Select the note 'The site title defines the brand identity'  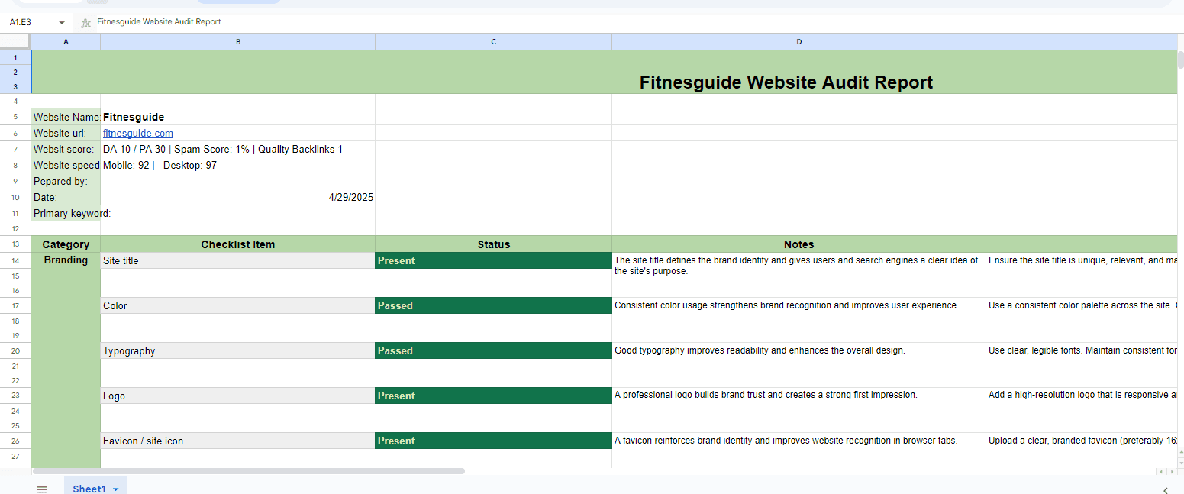tap(798, 267)
